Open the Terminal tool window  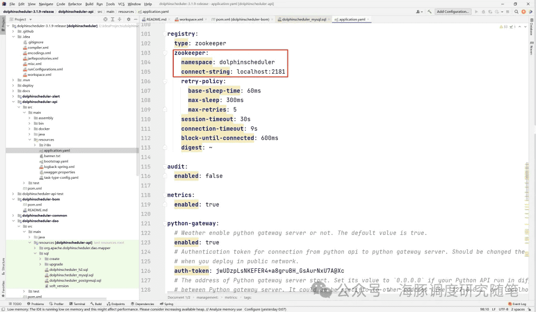[77, 304]
